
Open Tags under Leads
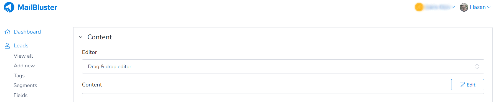tap(19, 76)
